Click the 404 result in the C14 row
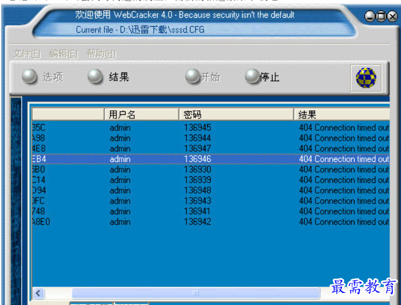The width and height of the screenshot is (401, 305). (344, 180)
